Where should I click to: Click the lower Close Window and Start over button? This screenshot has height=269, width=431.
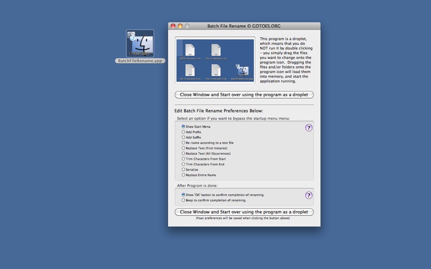coord(244,212)
